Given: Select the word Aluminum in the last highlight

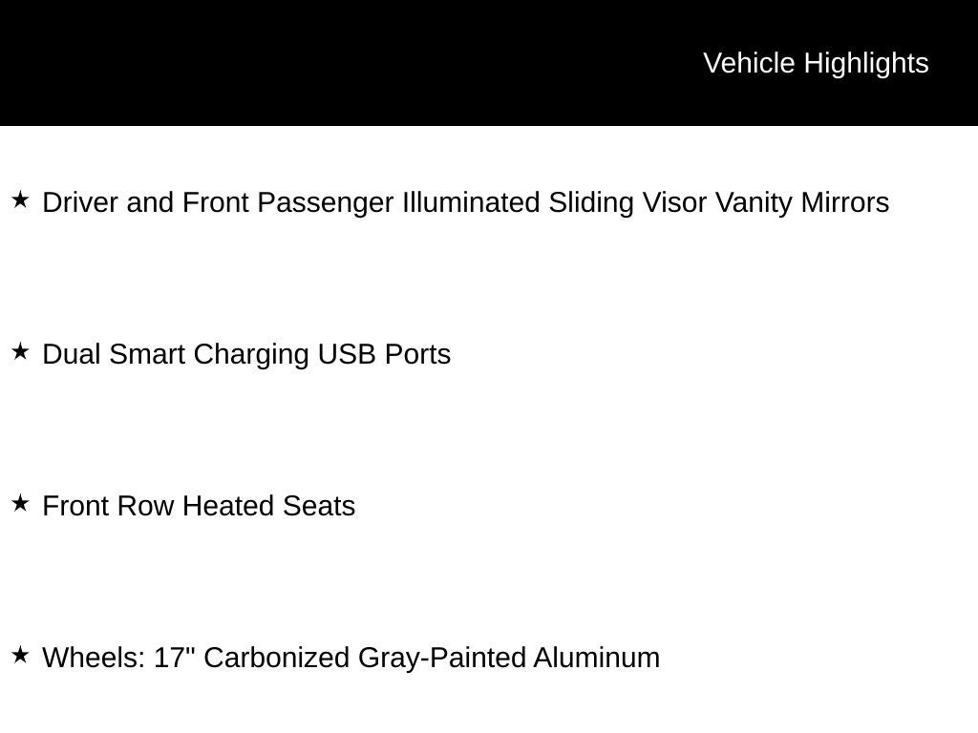Looking at the screenshot, I should point(596,659).
